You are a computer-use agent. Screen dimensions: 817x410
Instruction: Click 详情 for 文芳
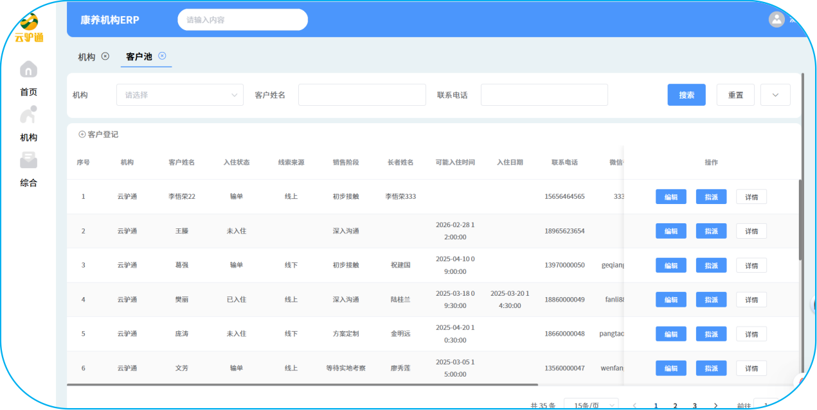[751, 368]
